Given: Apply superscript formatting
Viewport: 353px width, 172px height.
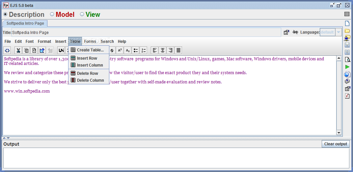Looking at the screenshot, I should click(x=120, y=50).
